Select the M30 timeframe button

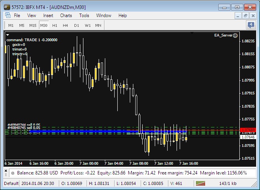pos(44,25)
